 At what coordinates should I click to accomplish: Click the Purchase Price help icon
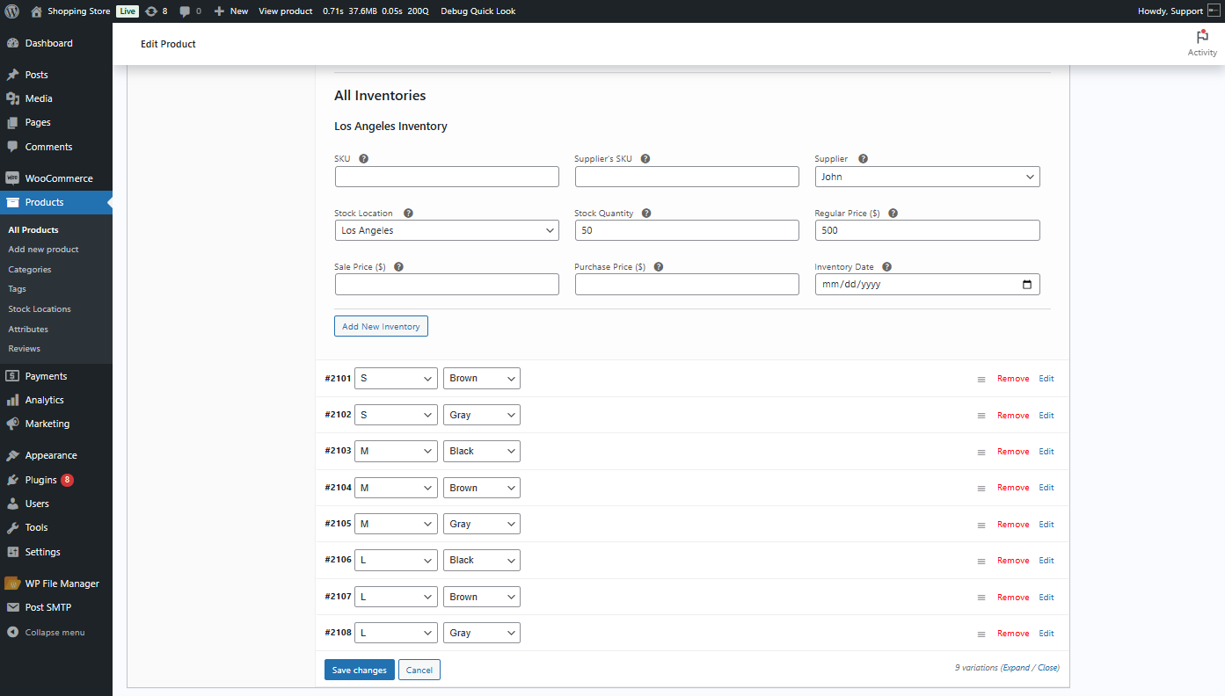659,267
